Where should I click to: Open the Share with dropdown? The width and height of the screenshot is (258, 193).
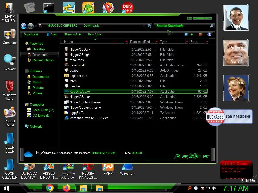[x=72, y=34]
